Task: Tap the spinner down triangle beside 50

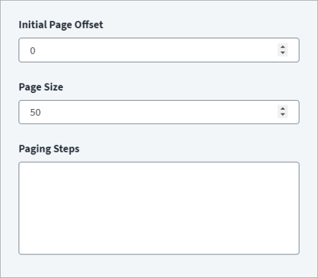Action: (283, 115)
